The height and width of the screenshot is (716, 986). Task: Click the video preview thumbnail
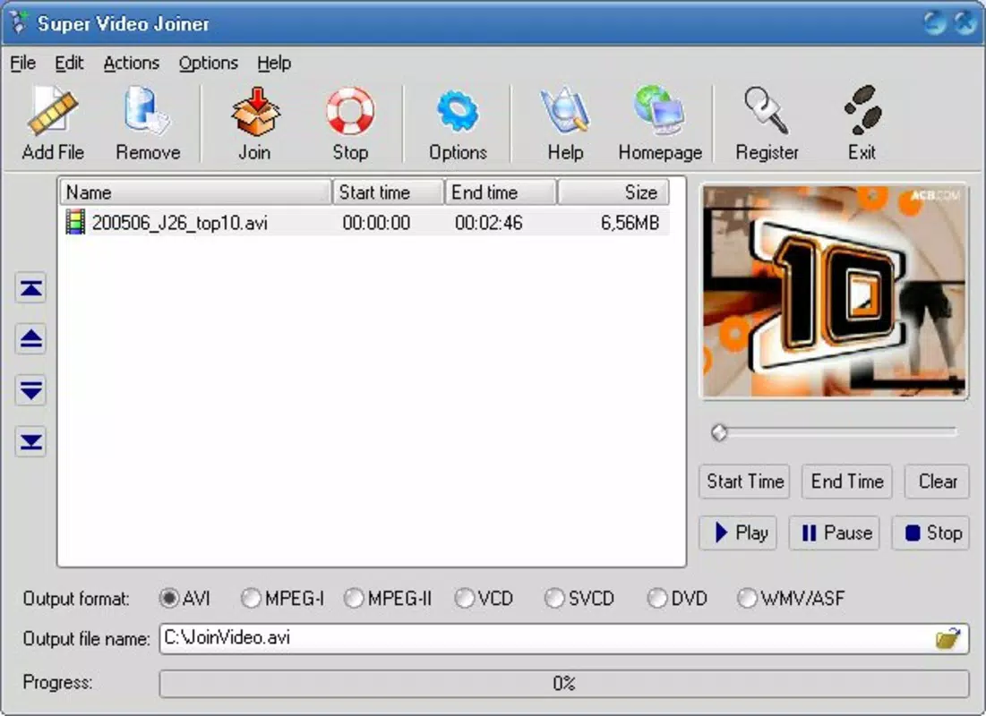(x=835, y=291)
